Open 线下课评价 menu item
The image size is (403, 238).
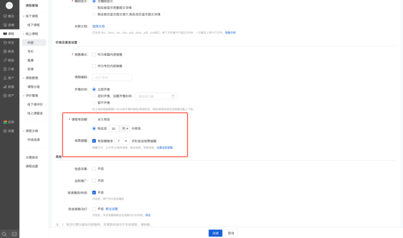(x=34, y=104)
